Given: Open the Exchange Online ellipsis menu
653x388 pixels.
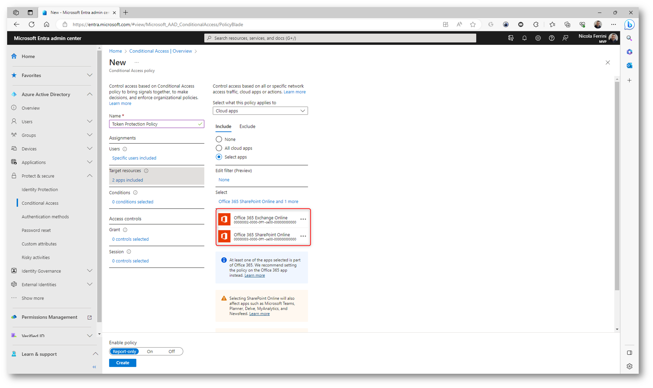Looking at the screenshot, I should (x=303, y=219).
